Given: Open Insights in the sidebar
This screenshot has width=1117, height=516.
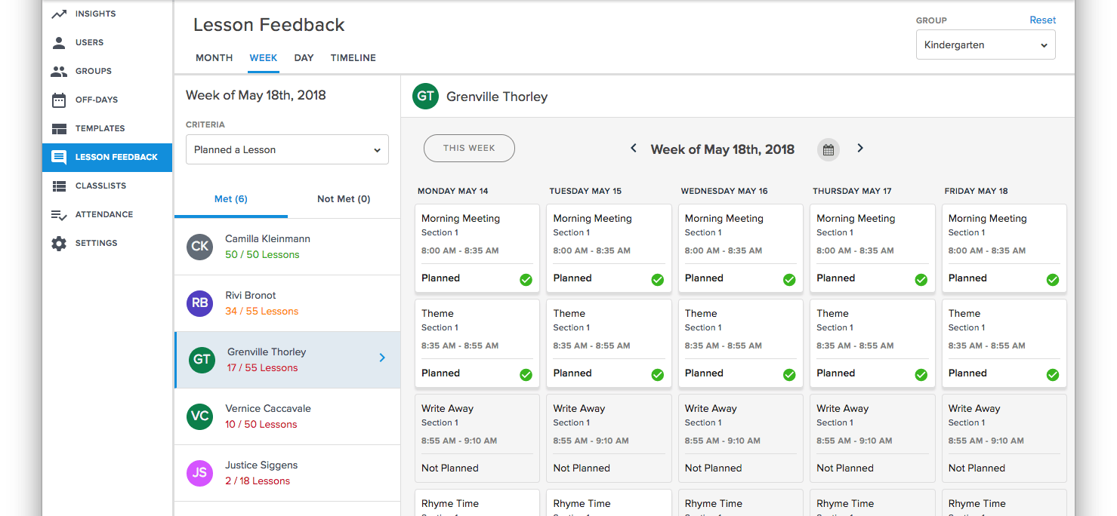Looking at the screenshot, I should [107, 14].
